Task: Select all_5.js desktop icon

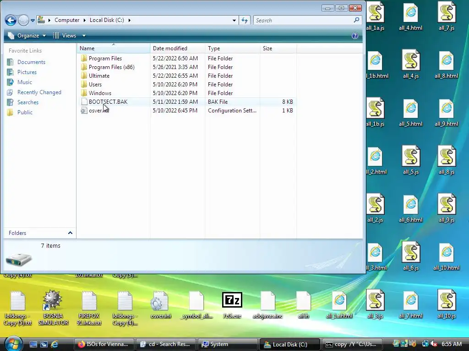Action: point(411,160)
